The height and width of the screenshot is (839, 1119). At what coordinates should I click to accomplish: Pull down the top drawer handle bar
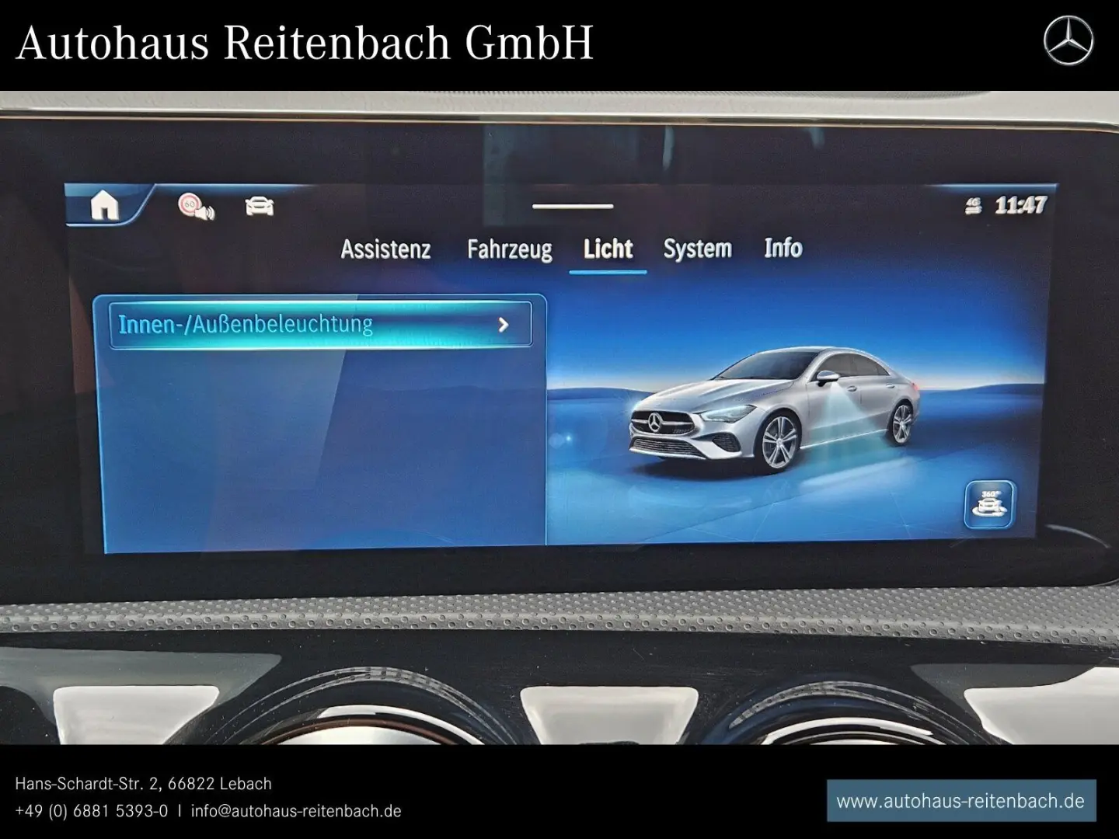pyautogui.click(x=573, y=207)
